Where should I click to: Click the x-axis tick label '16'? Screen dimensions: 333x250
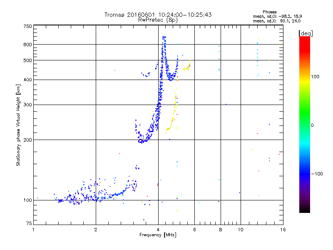[x=283, y=230]
